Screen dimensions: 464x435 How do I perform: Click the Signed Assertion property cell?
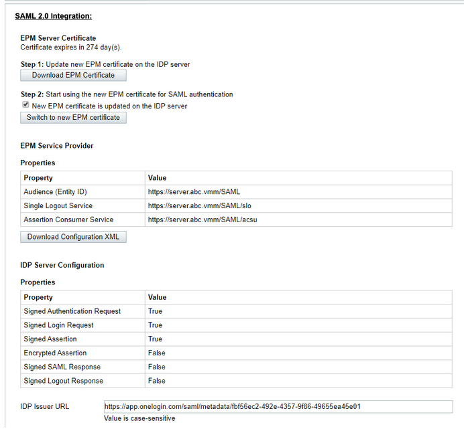coord(50,339)
